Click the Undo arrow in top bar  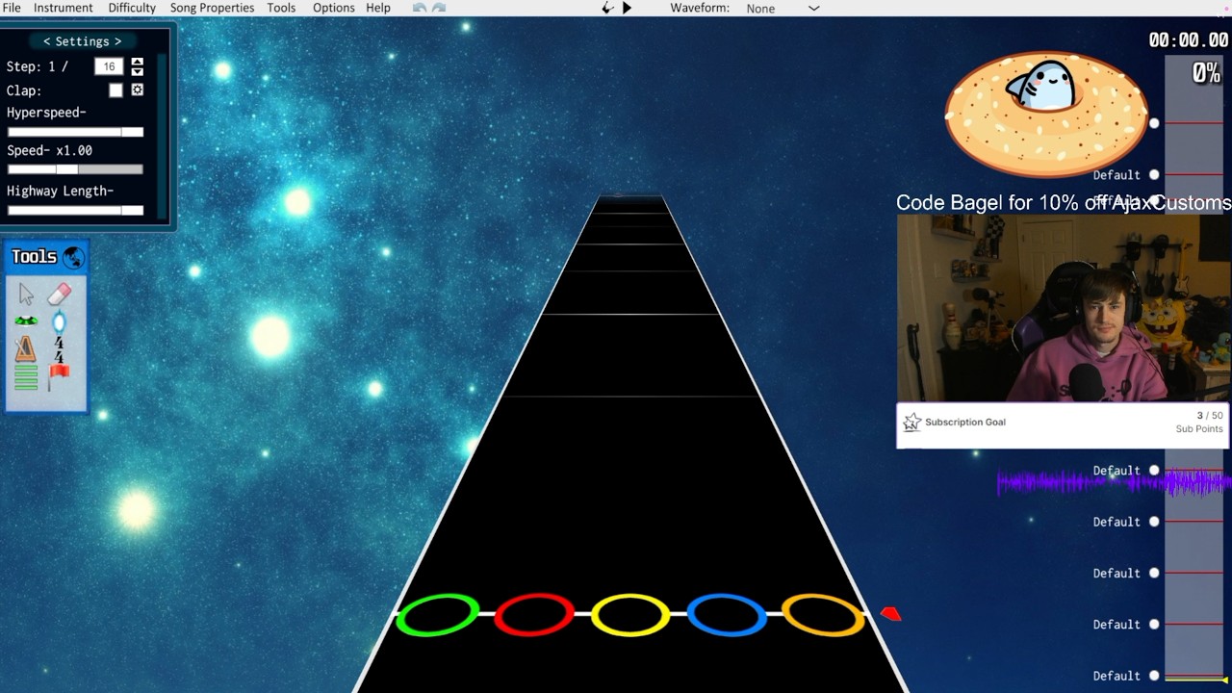point(419,8)
